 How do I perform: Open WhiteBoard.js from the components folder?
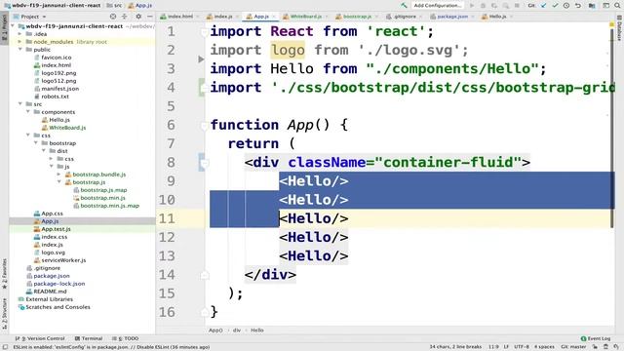67,128
